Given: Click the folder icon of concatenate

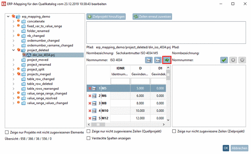Looking at the screenshot, I should (23, 21).
